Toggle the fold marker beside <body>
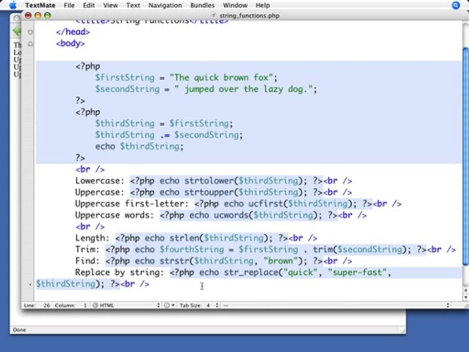Screen dimensions: 469x352 tap(30, 44)
